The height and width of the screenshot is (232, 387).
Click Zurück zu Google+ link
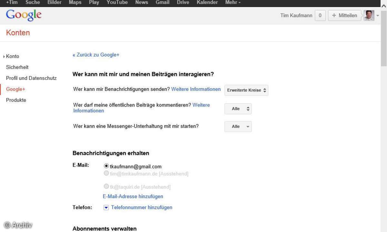coord(96,55)
